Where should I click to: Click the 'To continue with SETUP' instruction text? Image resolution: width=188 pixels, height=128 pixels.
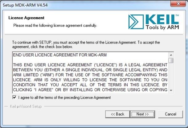(x=86, y=42)
